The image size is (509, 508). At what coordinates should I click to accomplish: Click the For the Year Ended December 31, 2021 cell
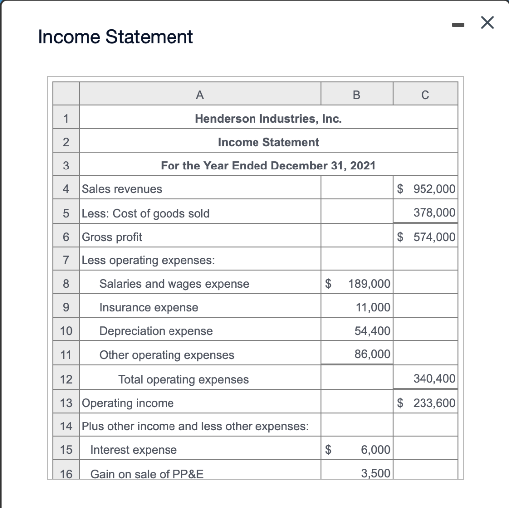click(268, 166)
